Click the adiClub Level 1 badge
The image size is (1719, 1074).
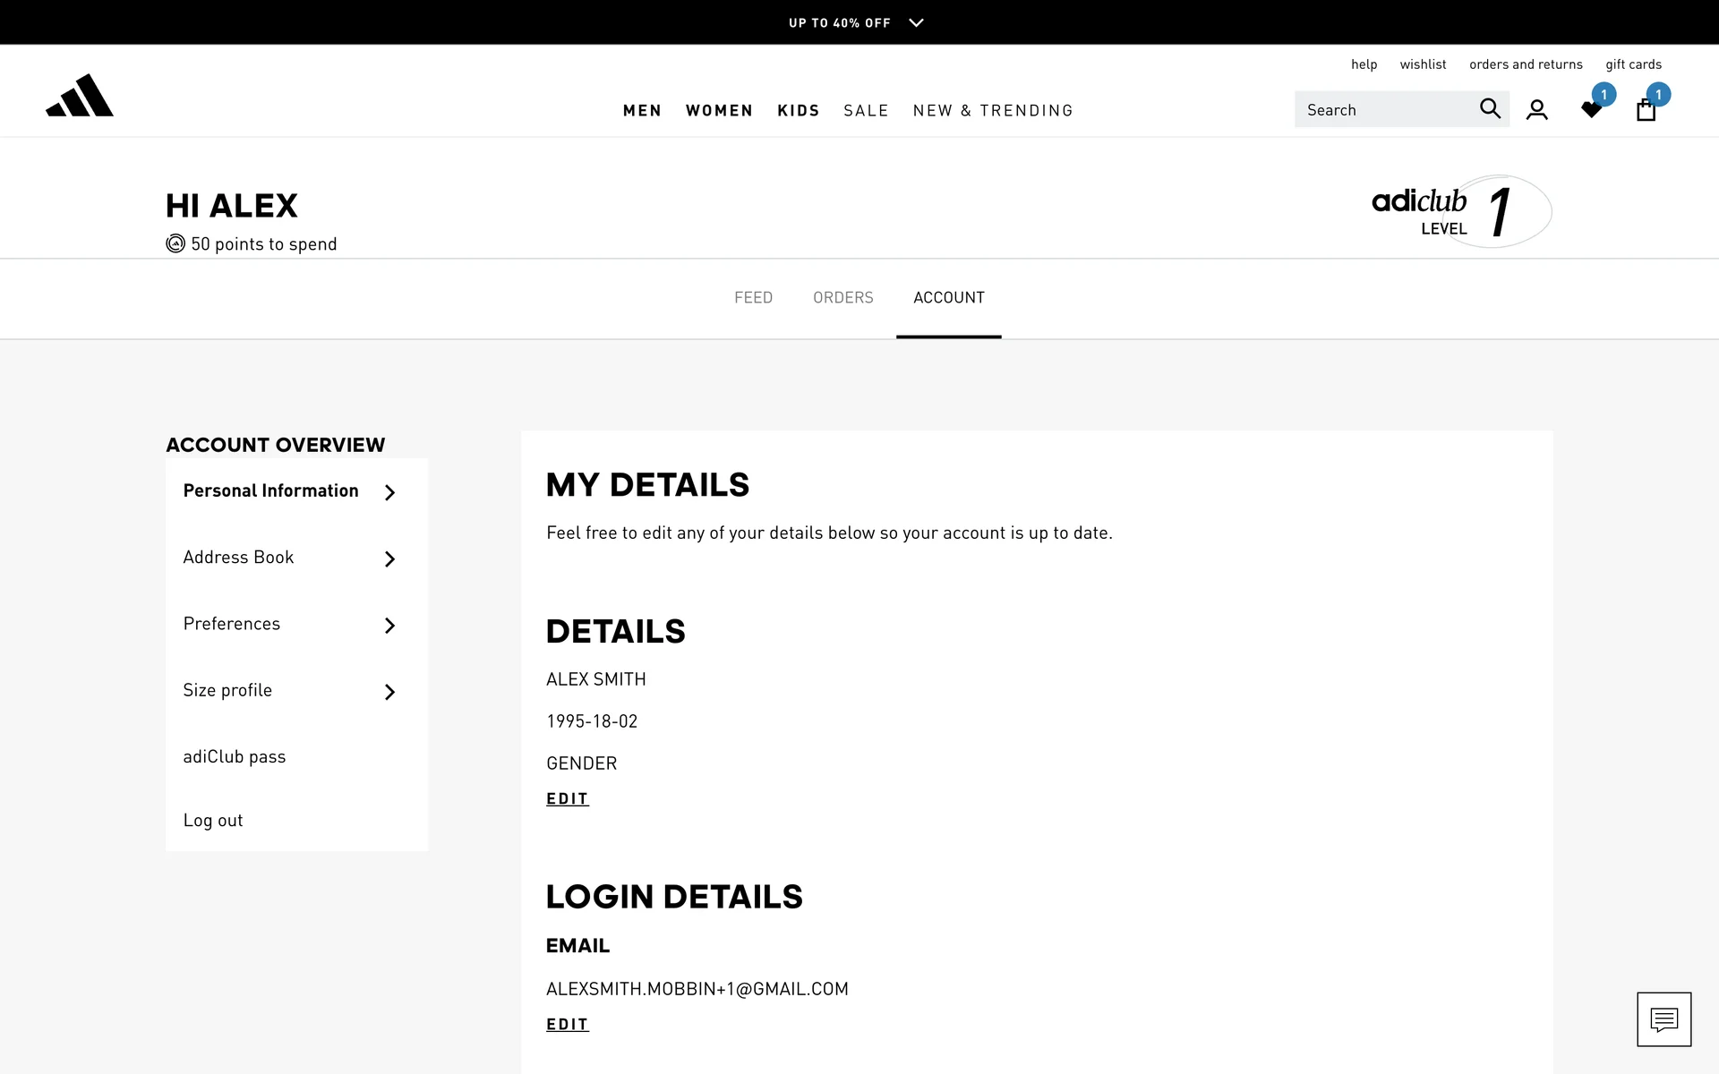[x=1460, y=211]
